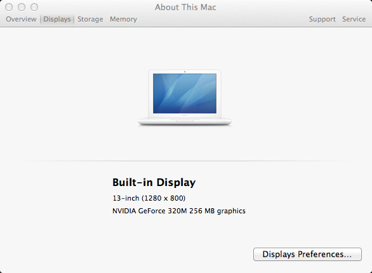Click the horizontal divider line

[x=186, y=161]
